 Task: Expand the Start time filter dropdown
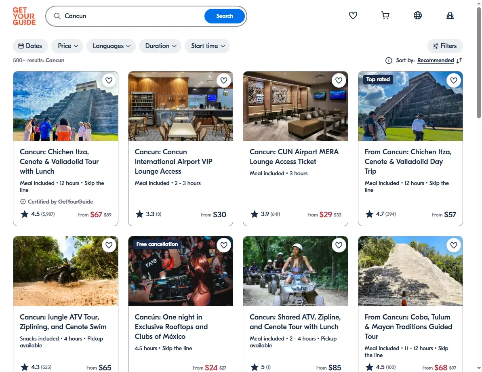pyautogui.click(x=207, y=46)
